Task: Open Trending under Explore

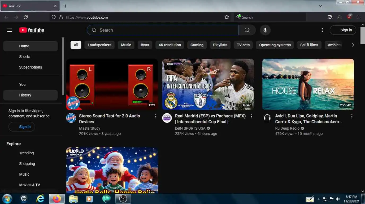Action: click(x=31, y=153)
